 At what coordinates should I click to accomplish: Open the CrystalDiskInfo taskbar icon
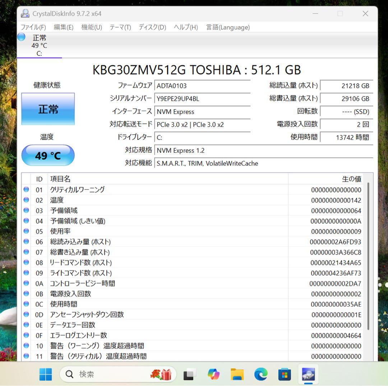(x=308, y=374)
